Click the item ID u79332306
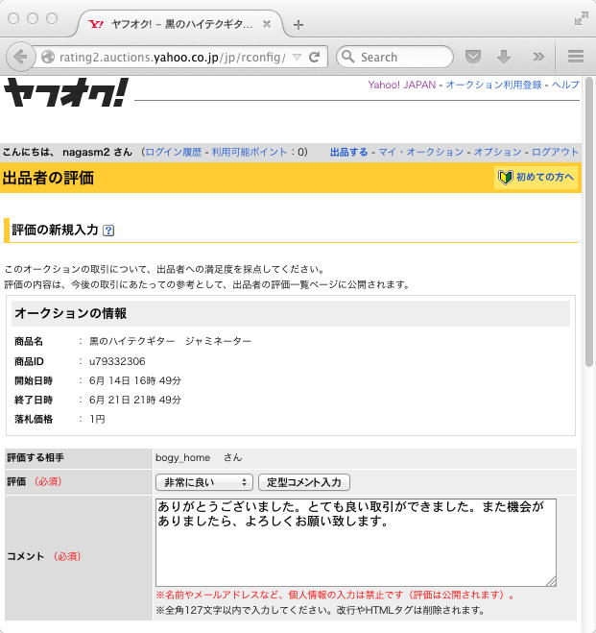This screenshot has height=633, width=596. [117, 361]
